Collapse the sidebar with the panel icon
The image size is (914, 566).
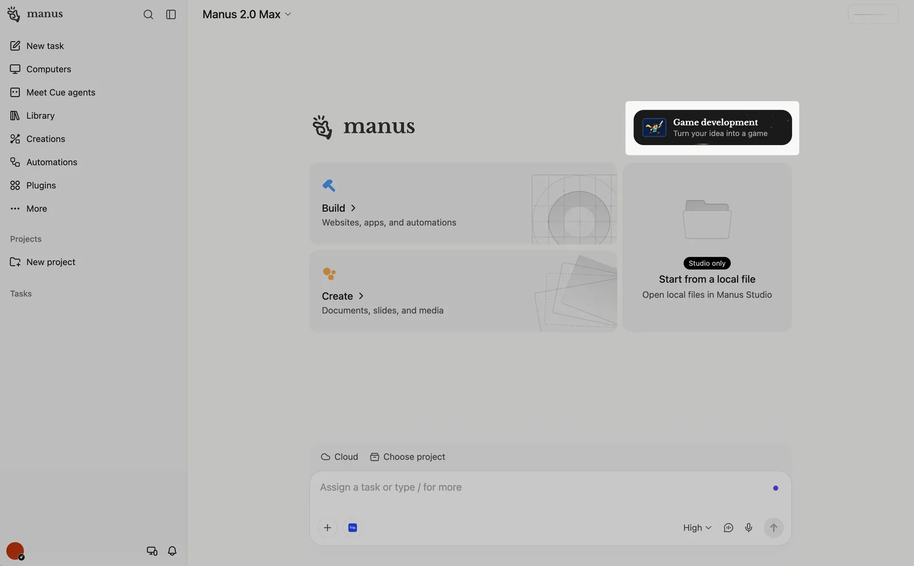point(171,14)
